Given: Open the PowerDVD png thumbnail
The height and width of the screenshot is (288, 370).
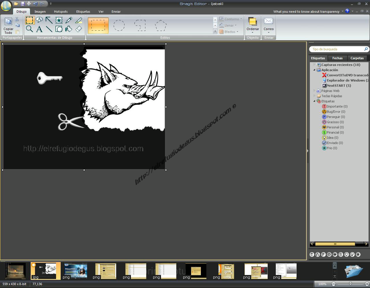Looking at the screenshot, I should (75, 271).
